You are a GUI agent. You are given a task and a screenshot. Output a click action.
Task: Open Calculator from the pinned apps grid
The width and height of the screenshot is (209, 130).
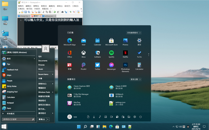tap(139, 66)
